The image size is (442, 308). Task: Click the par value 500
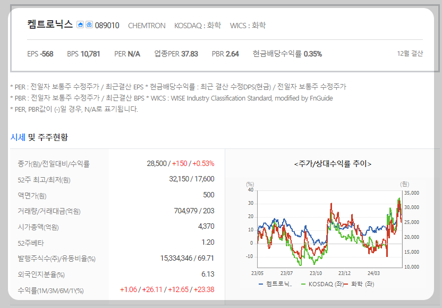pos(209,195)
